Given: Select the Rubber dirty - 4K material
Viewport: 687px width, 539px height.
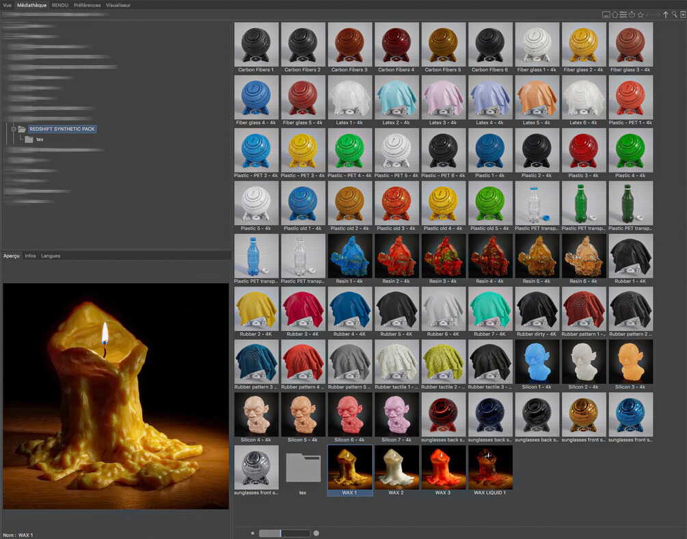Looking at the screenshot, I should coord(537,313).
